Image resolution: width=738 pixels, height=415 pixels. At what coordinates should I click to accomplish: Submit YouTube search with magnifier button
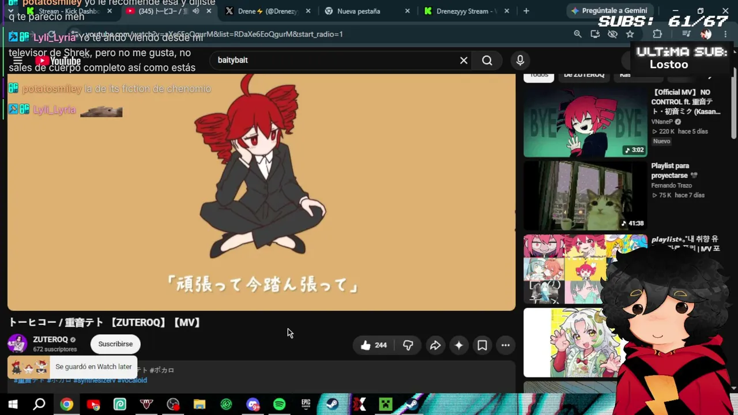tap(487, 61)
